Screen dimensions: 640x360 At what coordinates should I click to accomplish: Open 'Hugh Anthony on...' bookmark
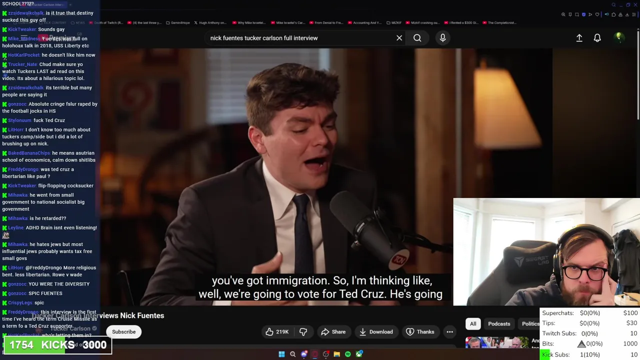coord(210,22)
